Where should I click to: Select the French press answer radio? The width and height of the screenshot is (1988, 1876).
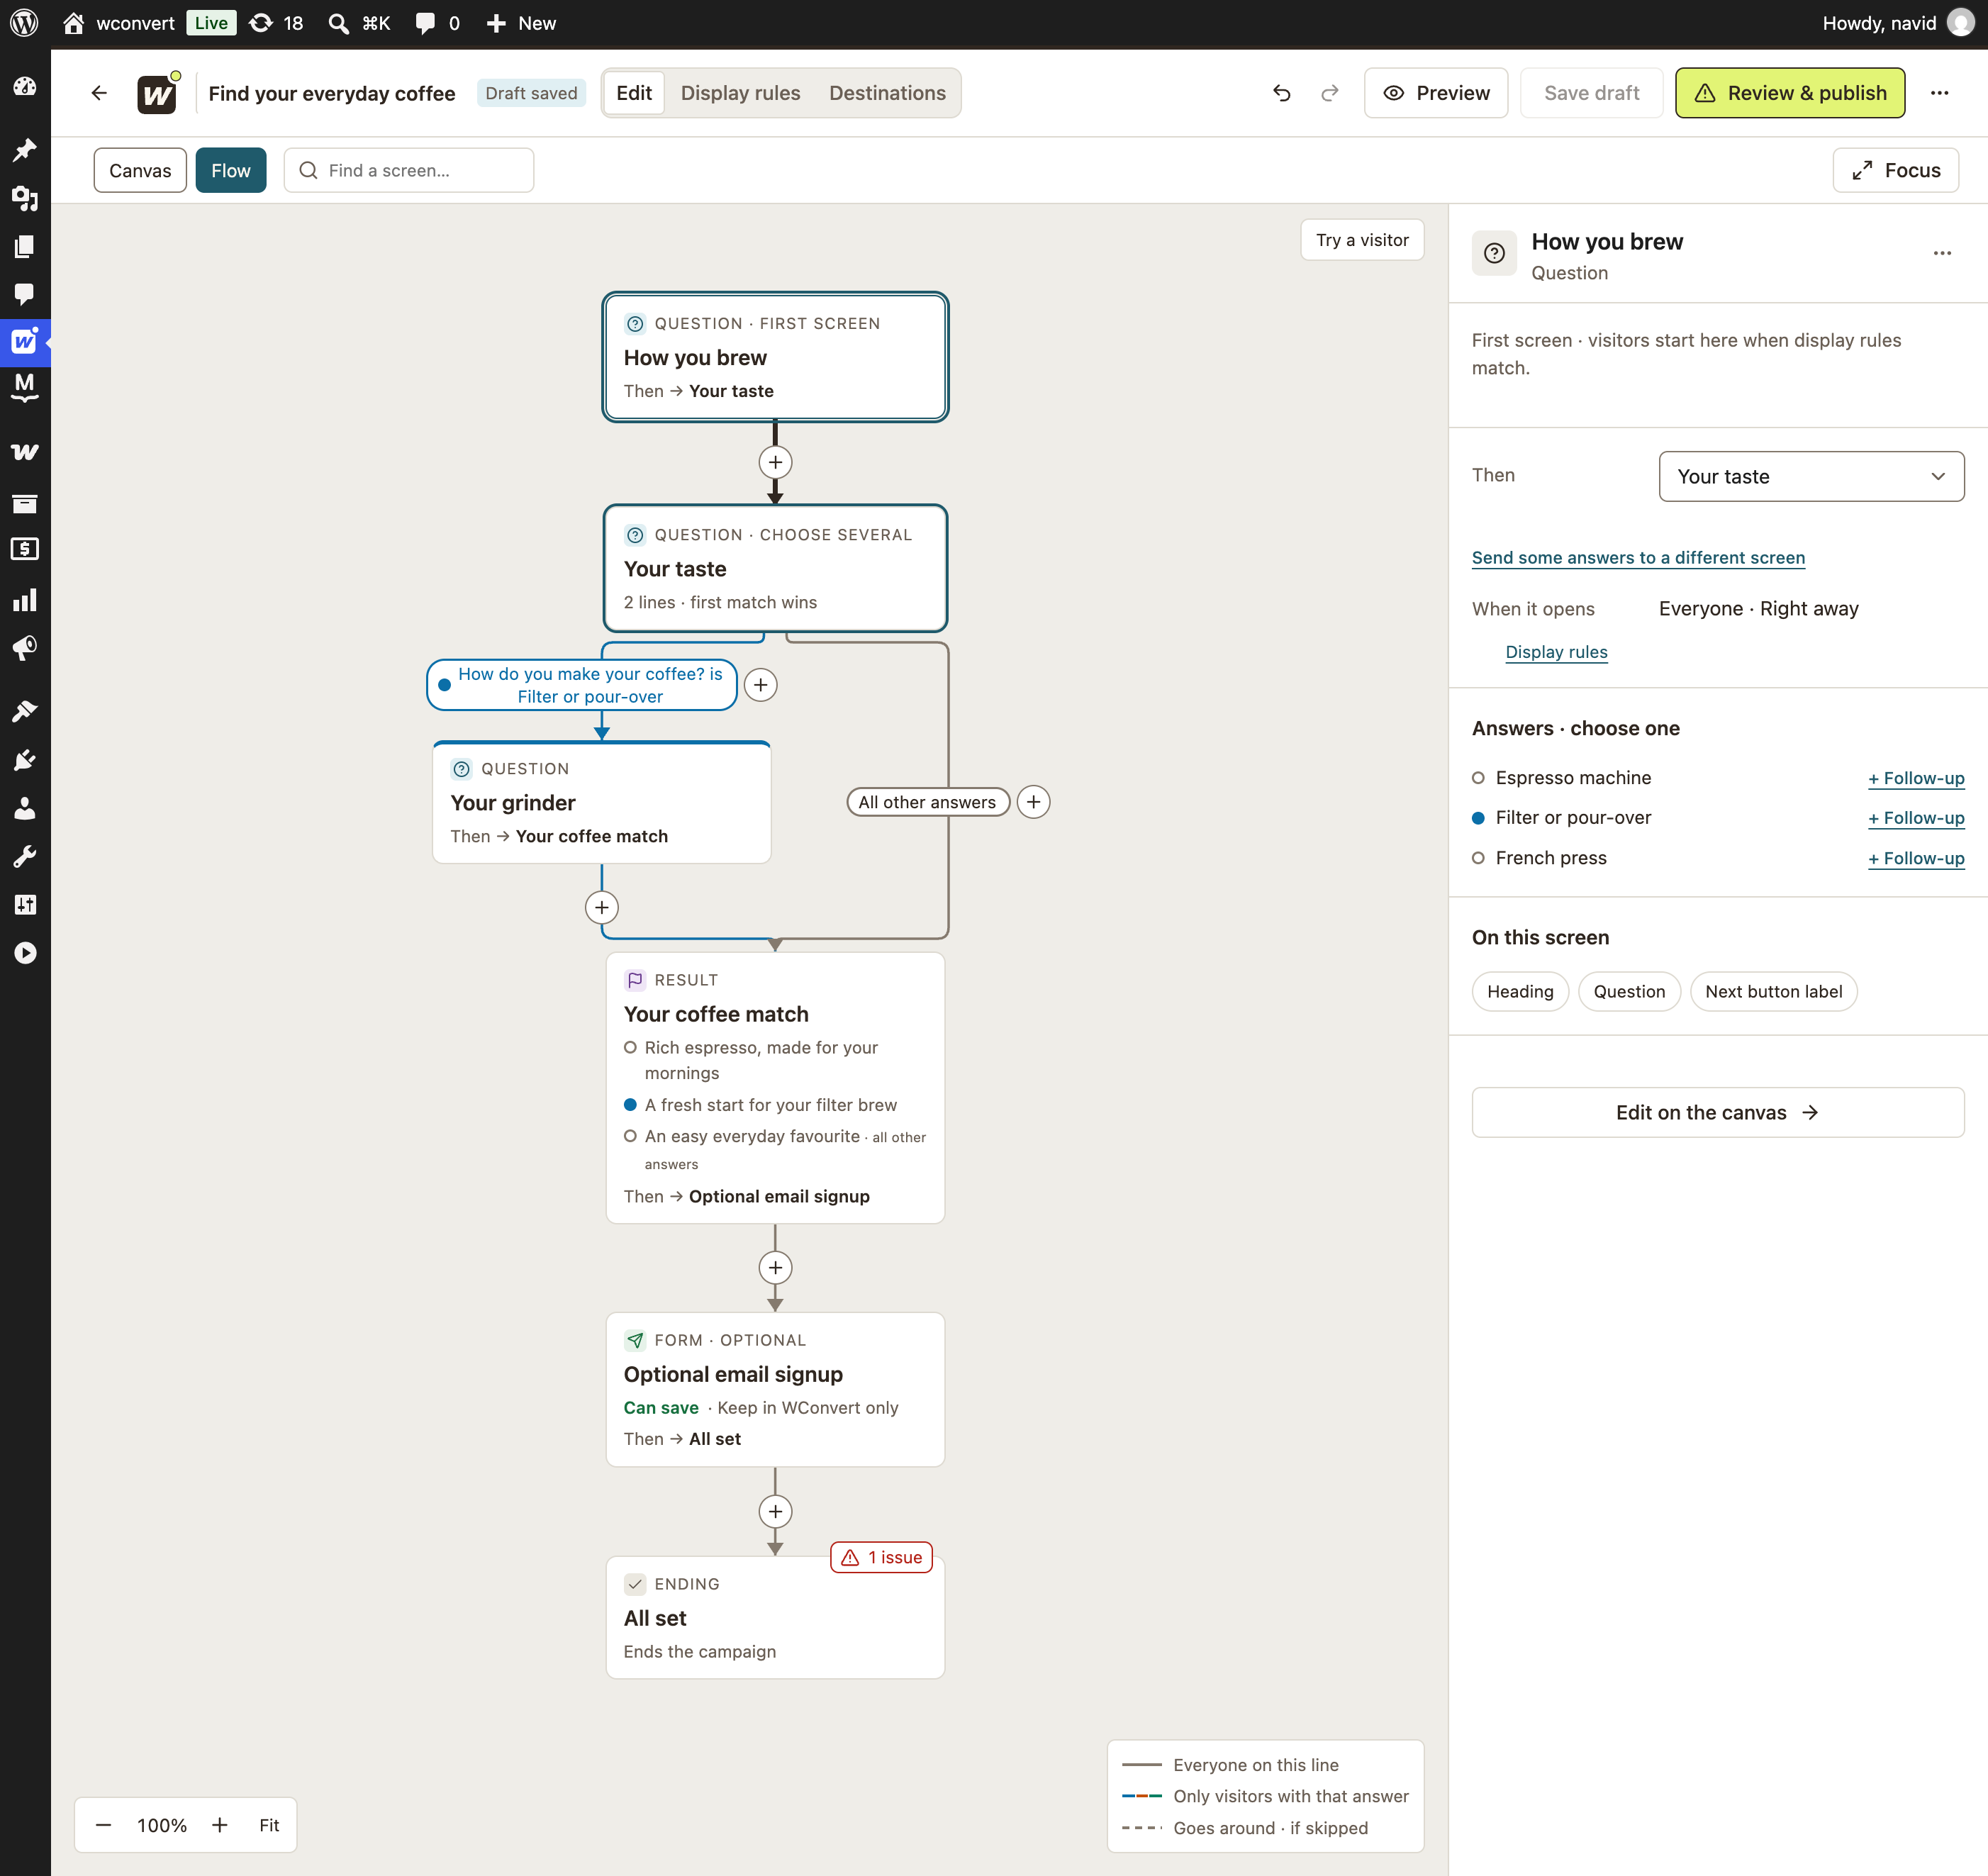pos(1478,858)
